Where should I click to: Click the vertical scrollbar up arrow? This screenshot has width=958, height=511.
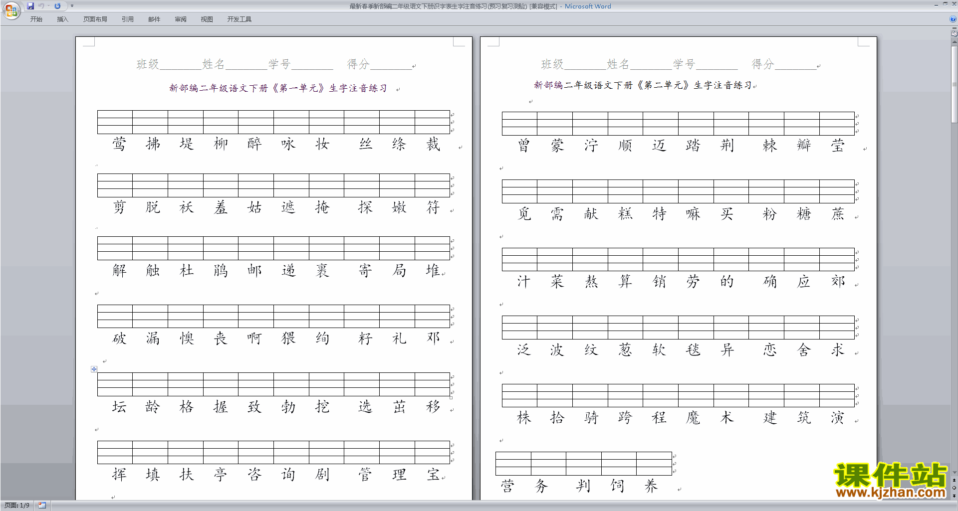point(954,42)
